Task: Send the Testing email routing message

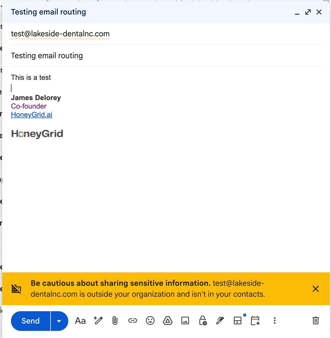Action: coord(30,321)
